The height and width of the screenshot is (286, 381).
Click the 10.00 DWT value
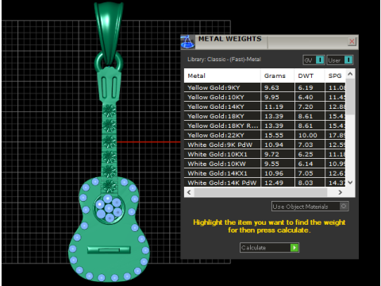click(x=308, y=135)
